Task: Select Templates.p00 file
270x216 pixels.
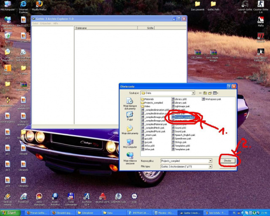Action: [181, 146]
